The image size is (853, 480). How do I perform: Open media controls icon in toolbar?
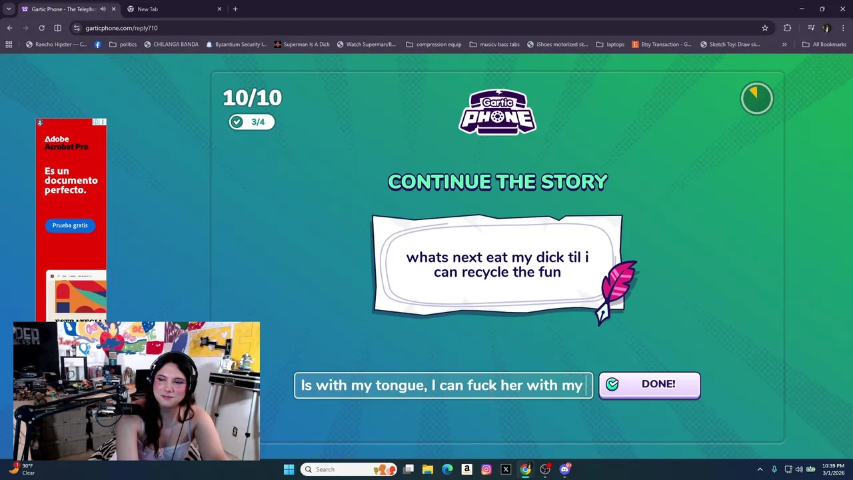[810, 28]
